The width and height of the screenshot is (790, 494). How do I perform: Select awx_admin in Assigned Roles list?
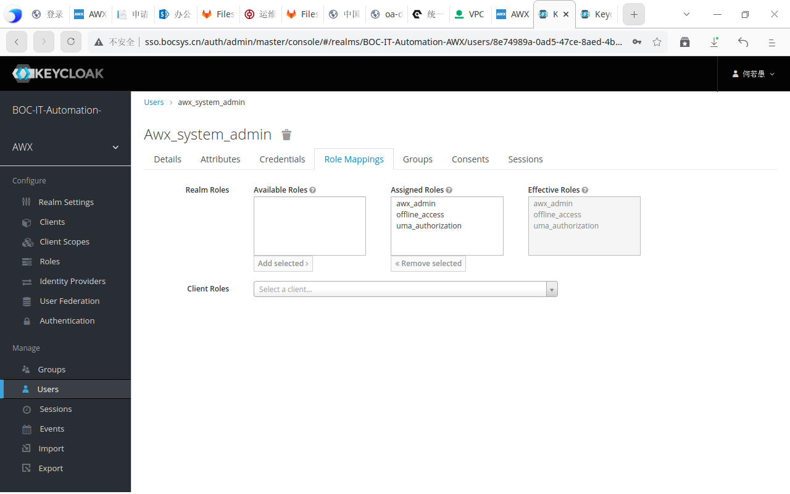(x=416, y=204)
